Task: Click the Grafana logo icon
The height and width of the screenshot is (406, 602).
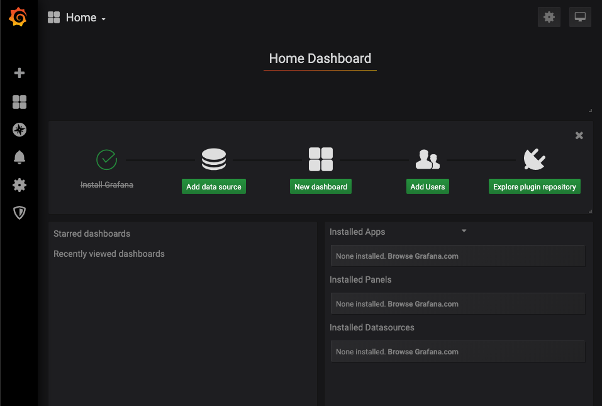Action: pos(18,17)
